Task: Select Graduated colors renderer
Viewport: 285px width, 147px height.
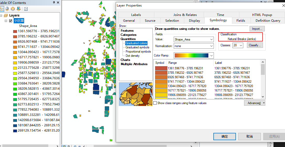Action: [x=136, y=43]
